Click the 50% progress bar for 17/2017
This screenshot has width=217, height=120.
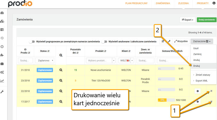tap(166, 100)
